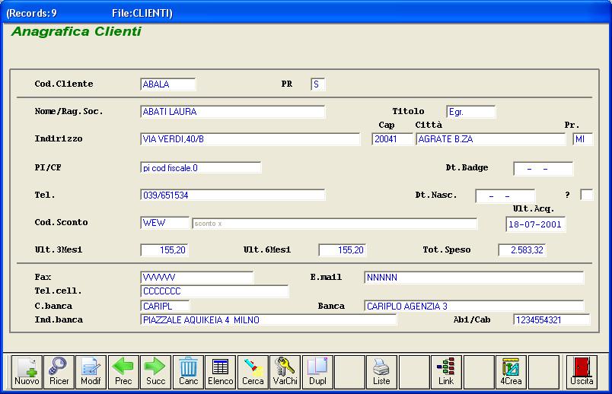Select the C.banca field CARIPL
Viewport: 612px width, 394px height.
pos(164,307)
